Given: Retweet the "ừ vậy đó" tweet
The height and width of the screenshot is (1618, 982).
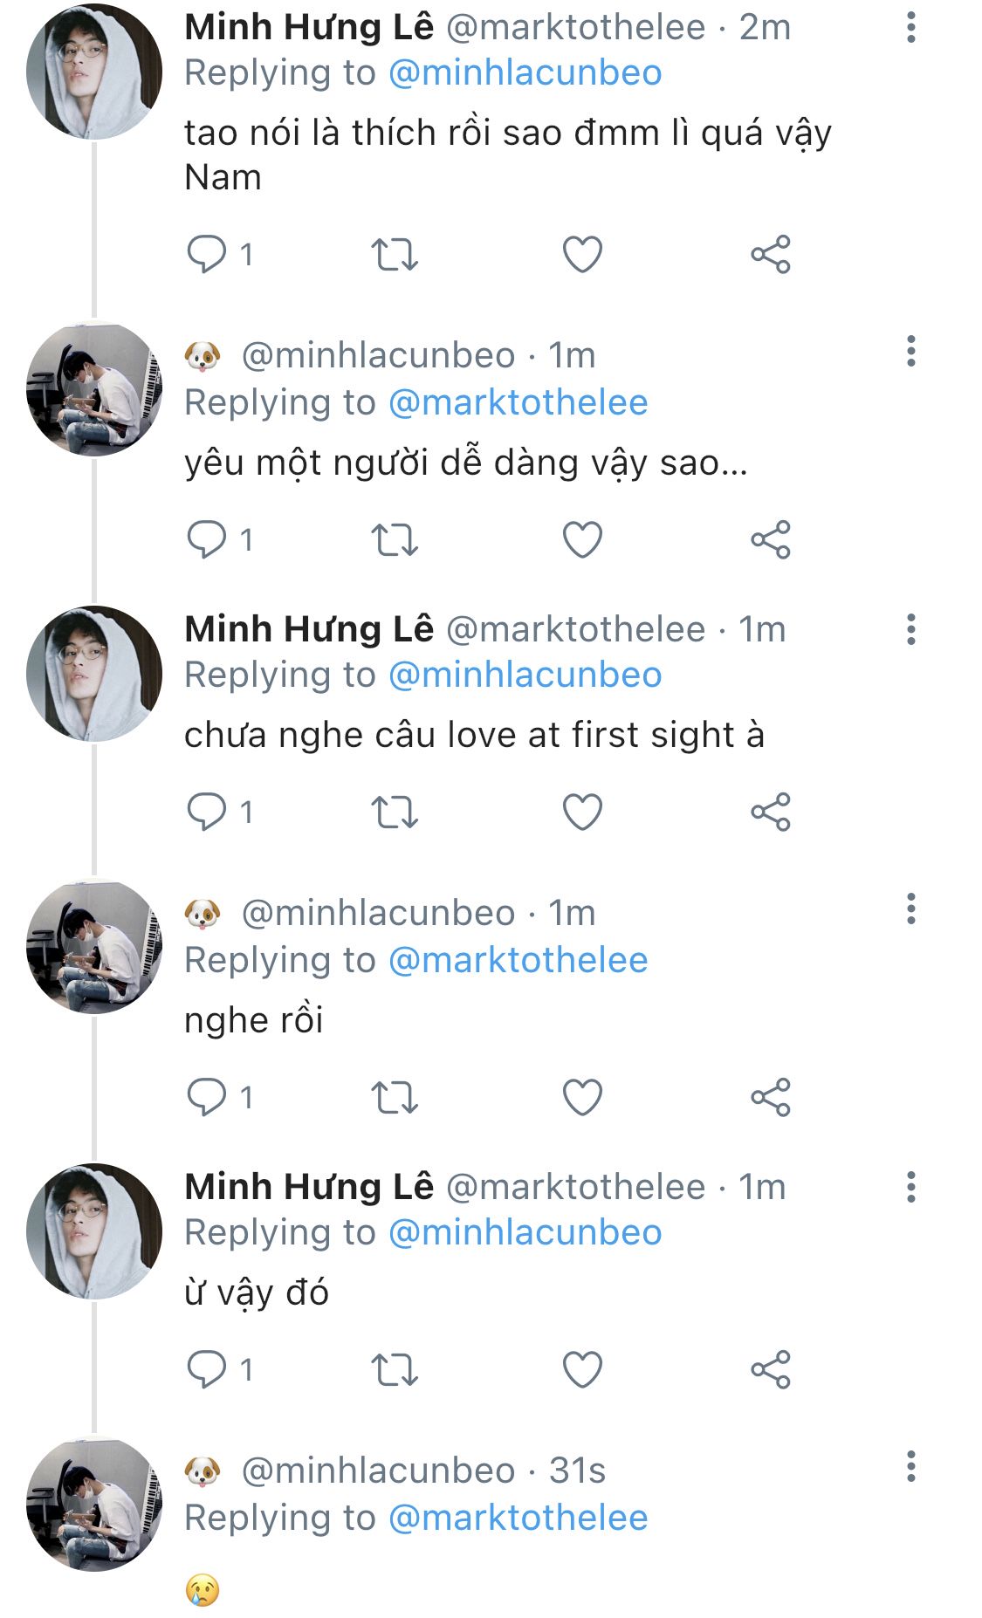Looking at the screenshot, I should point(395,1369).
